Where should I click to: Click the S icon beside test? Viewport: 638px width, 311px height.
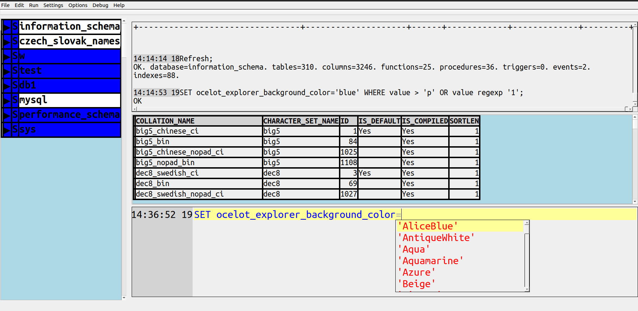15,71
